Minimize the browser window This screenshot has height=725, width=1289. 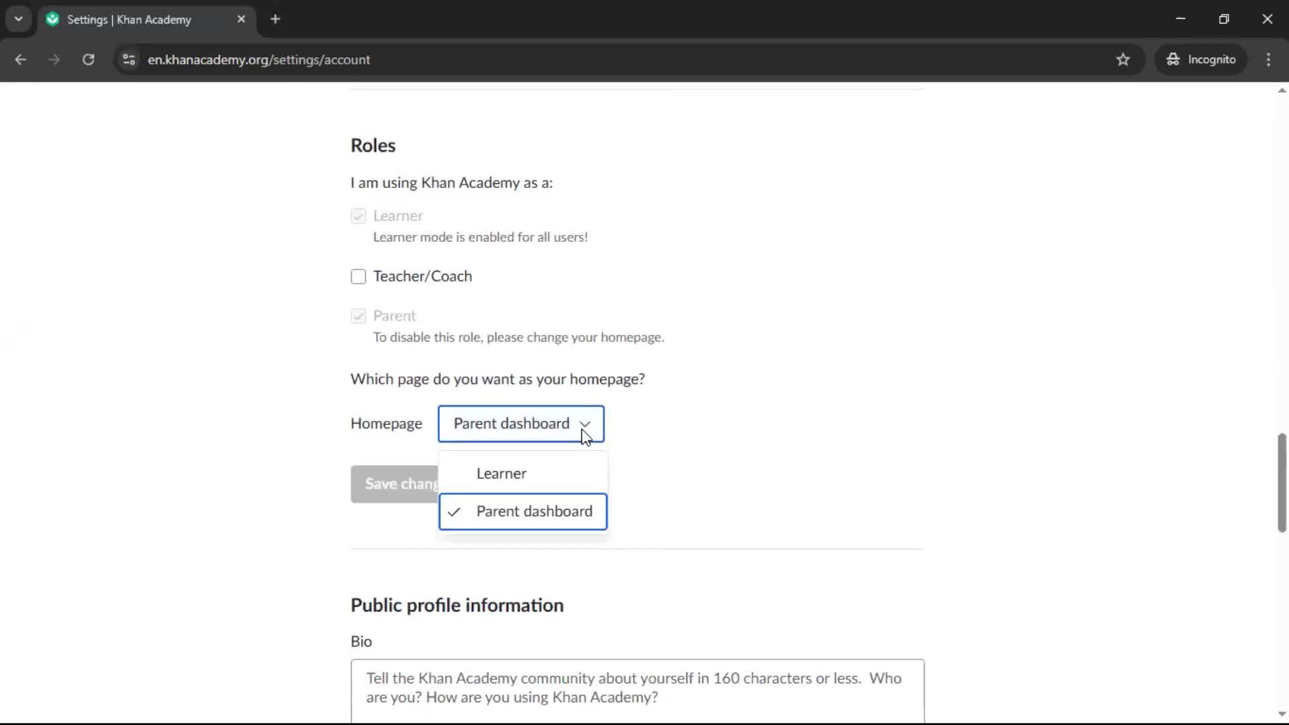pyautogui.click(x=1181, y=19)
